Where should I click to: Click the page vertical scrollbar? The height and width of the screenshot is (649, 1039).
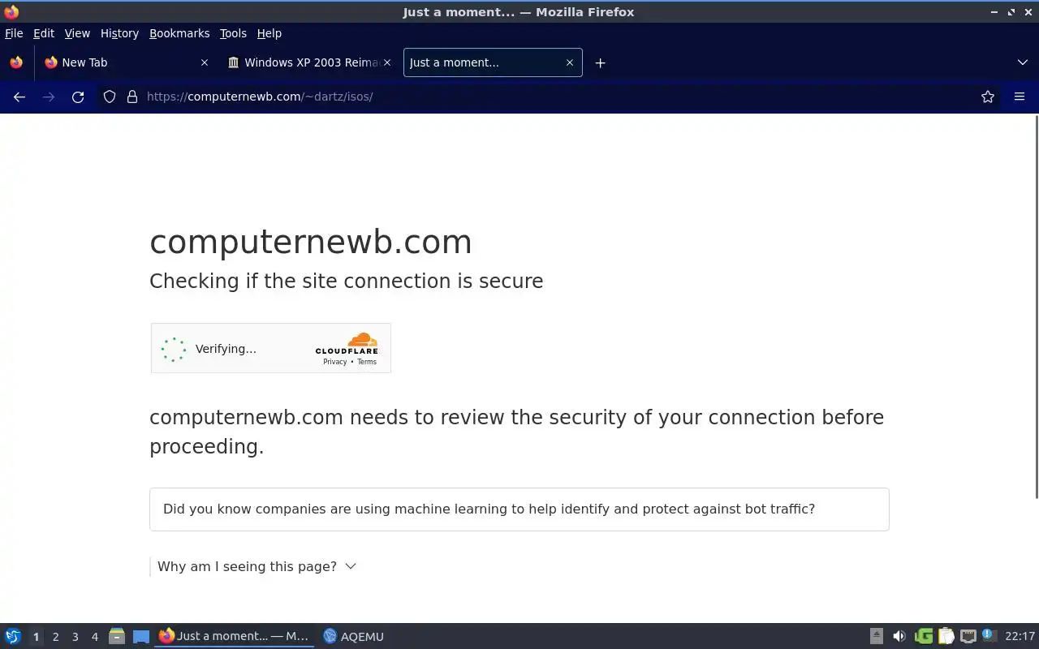point(1036,307)
